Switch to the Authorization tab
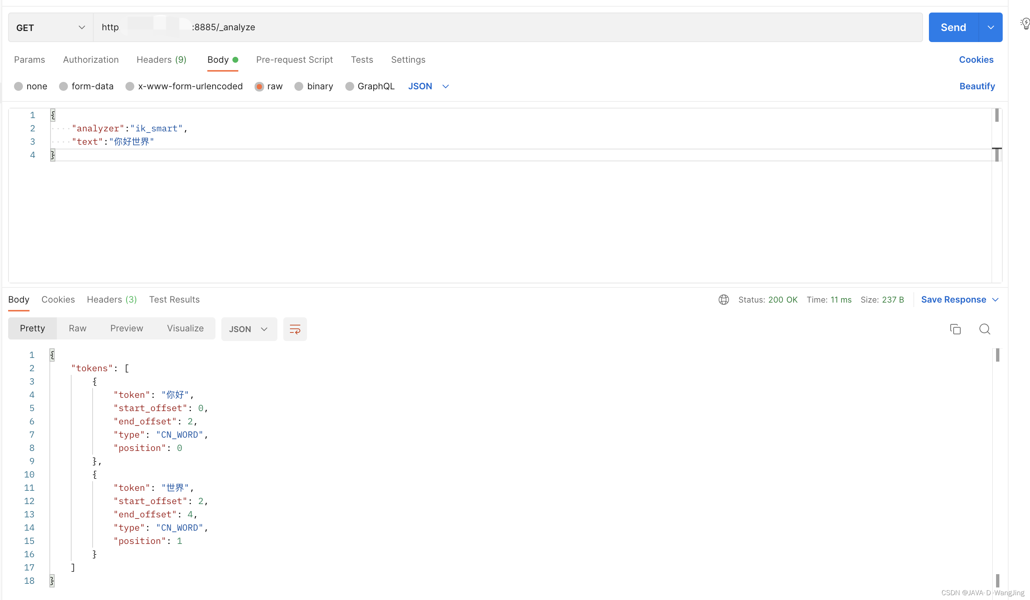This screenshot has height=600, width=1030. [91, 60]
